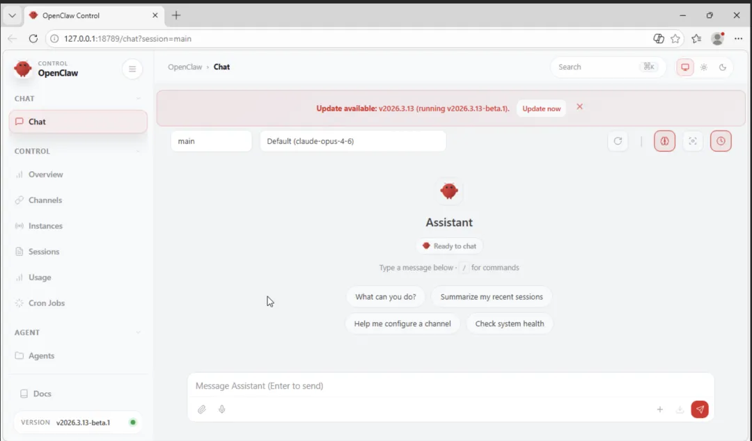Click the plus new session icon
752x441 pixels.
pyautogui.click(x=660, y=410)
